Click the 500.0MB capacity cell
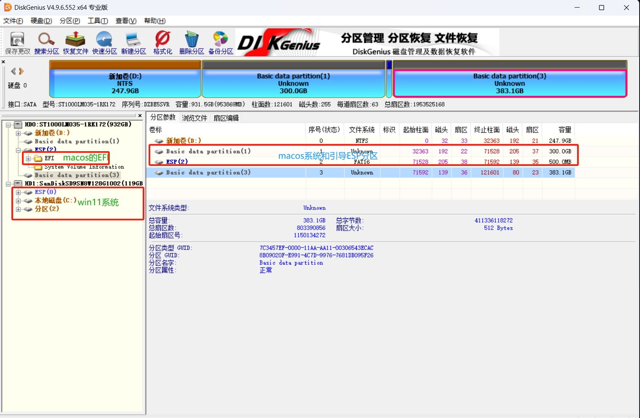Screen dimensions: 640x418 pos(560,162)
